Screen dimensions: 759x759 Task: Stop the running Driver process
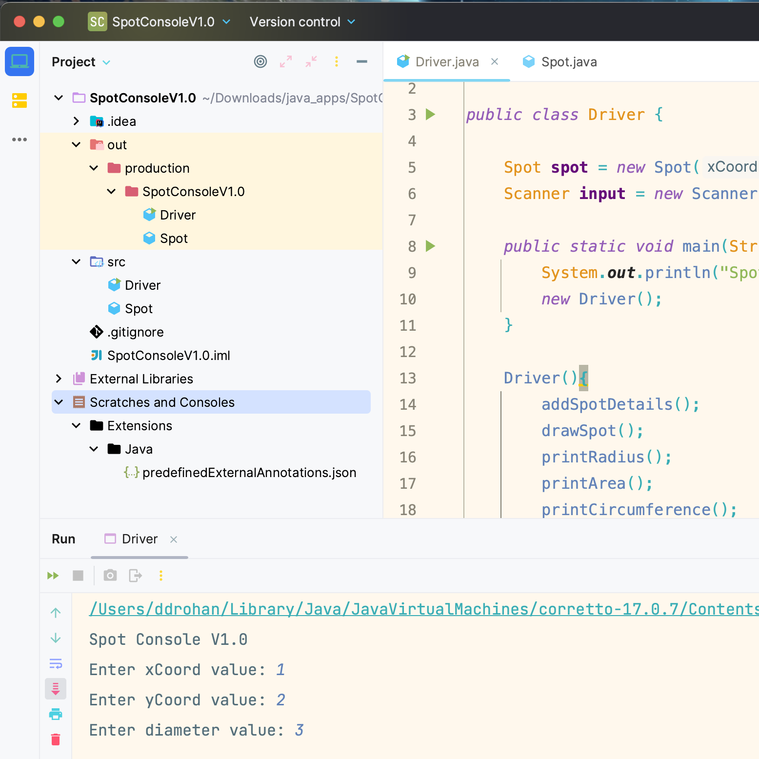78,576
